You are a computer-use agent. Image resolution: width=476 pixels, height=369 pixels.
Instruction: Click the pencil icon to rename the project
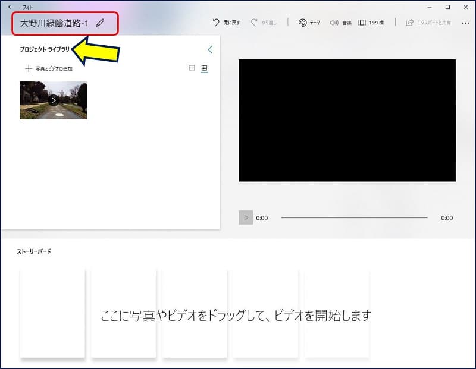(x=100, y=23)
